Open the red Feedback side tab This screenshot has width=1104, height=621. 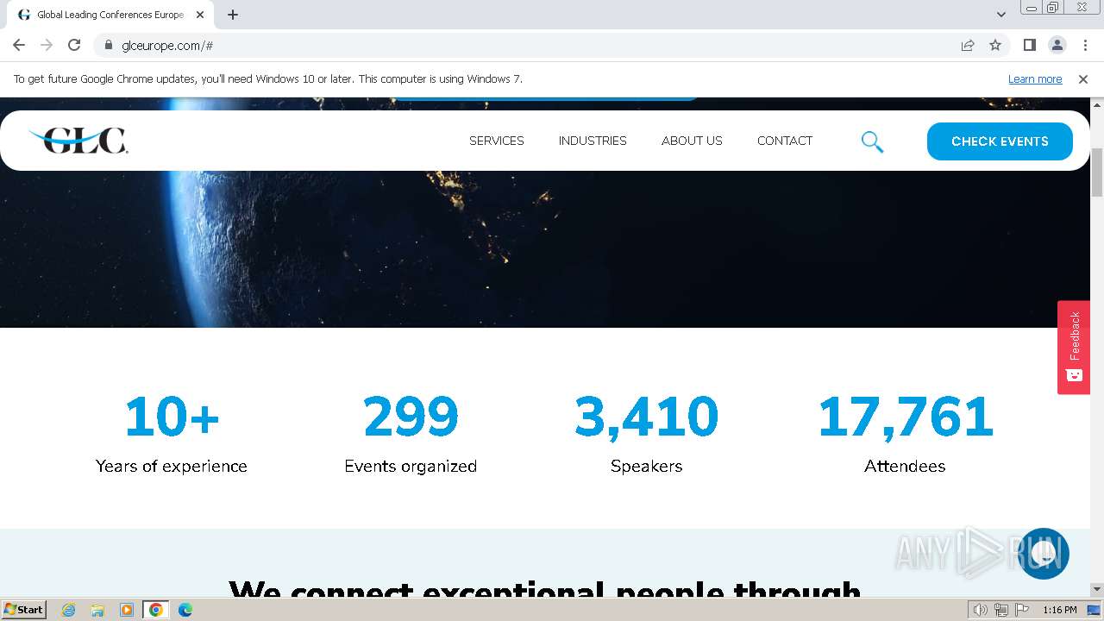coord(1074,347)
